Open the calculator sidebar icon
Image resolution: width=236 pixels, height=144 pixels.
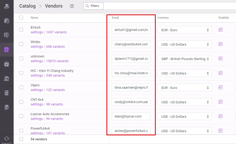(x=7, y=93)
